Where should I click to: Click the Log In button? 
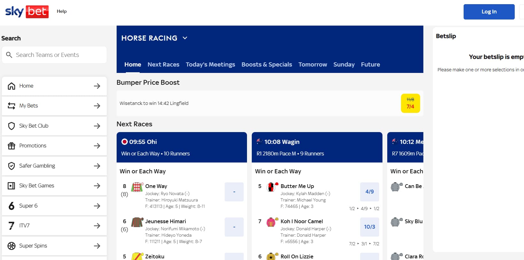pos(489,12)
